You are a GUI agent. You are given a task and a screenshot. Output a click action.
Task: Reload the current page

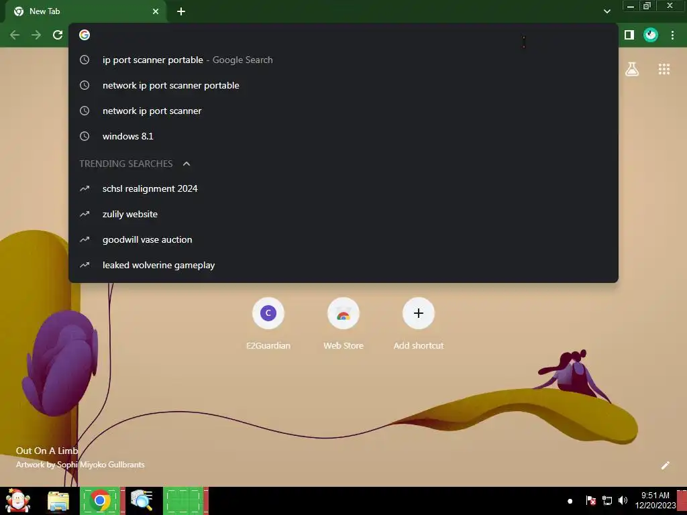pyautogui.click(x=58, y=35)
